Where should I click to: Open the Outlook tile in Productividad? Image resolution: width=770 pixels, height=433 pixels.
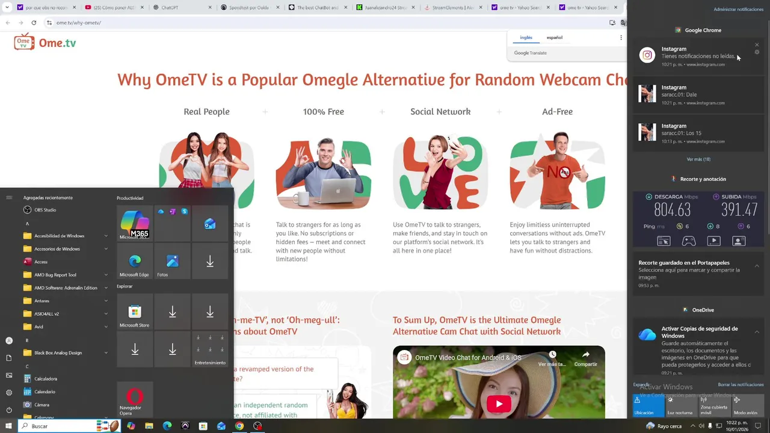(210, 224)
